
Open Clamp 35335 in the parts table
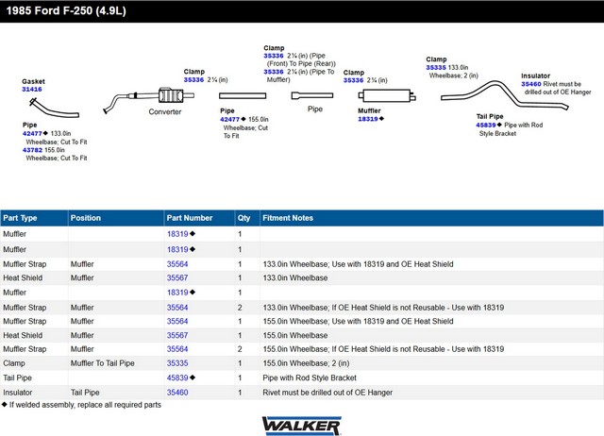[x=177, y=363]
